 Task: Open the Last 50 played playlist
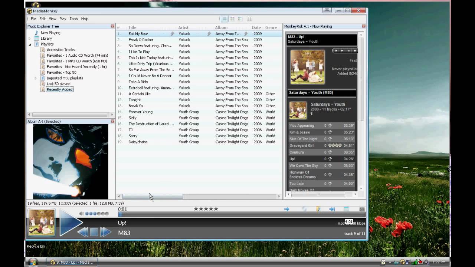point(58,84)
